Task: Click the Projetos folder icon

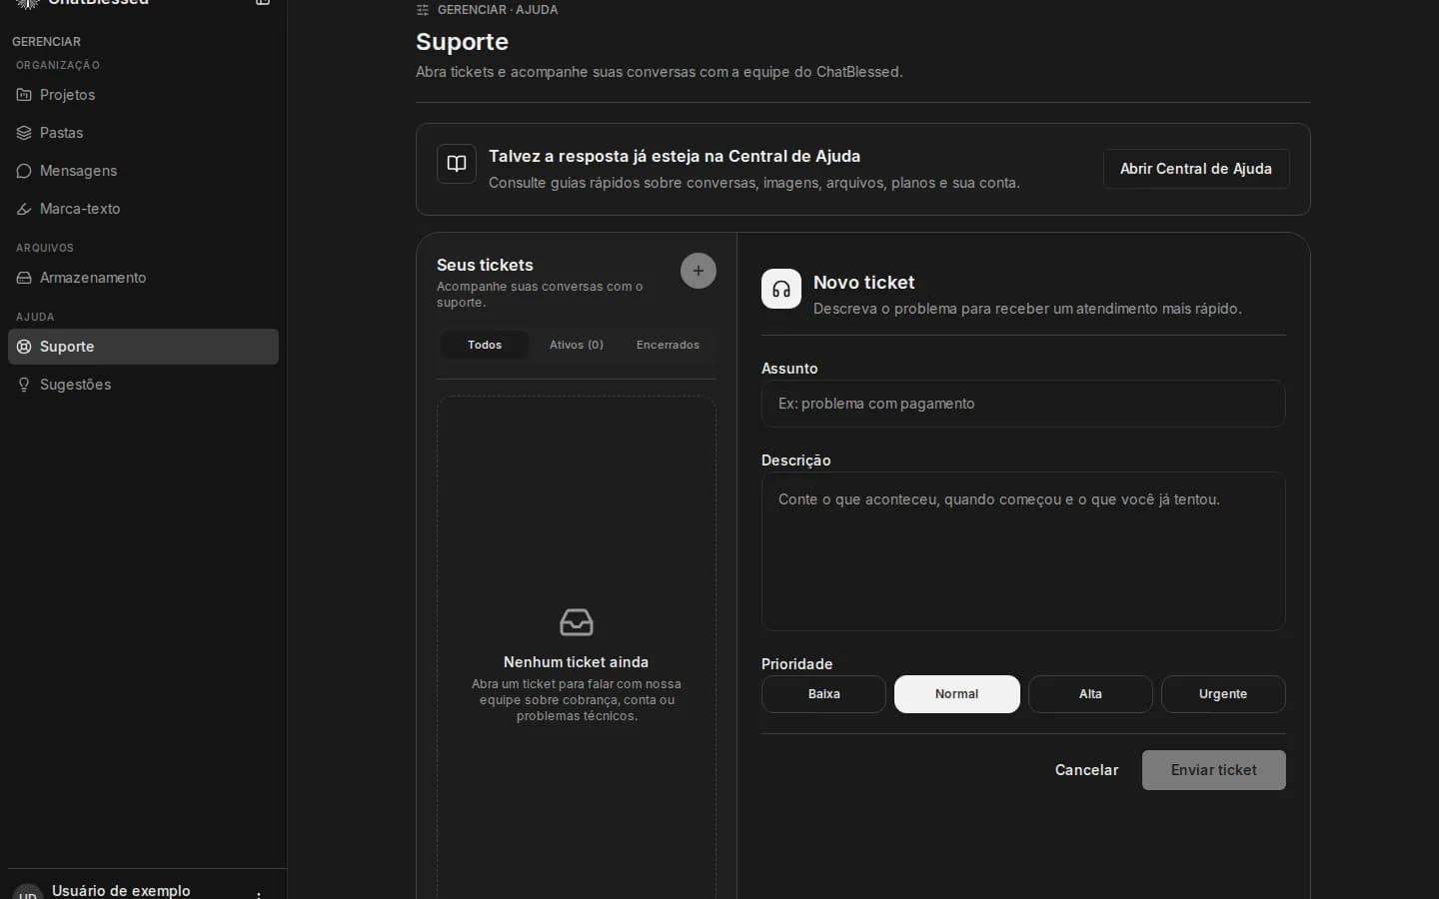Action: 24,95
